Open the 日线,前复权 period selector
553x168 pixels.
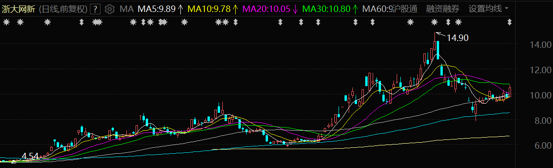pyautogui.click(x=63, y=9)
